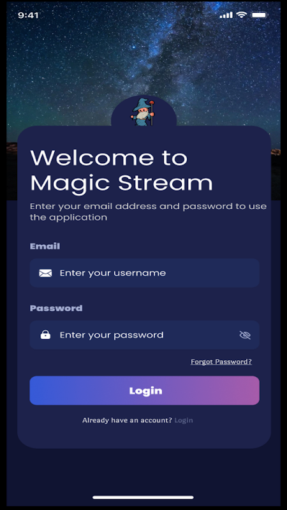Focus the Enter your password field
This screenshot has height=510, width=287.
point(145,335)
